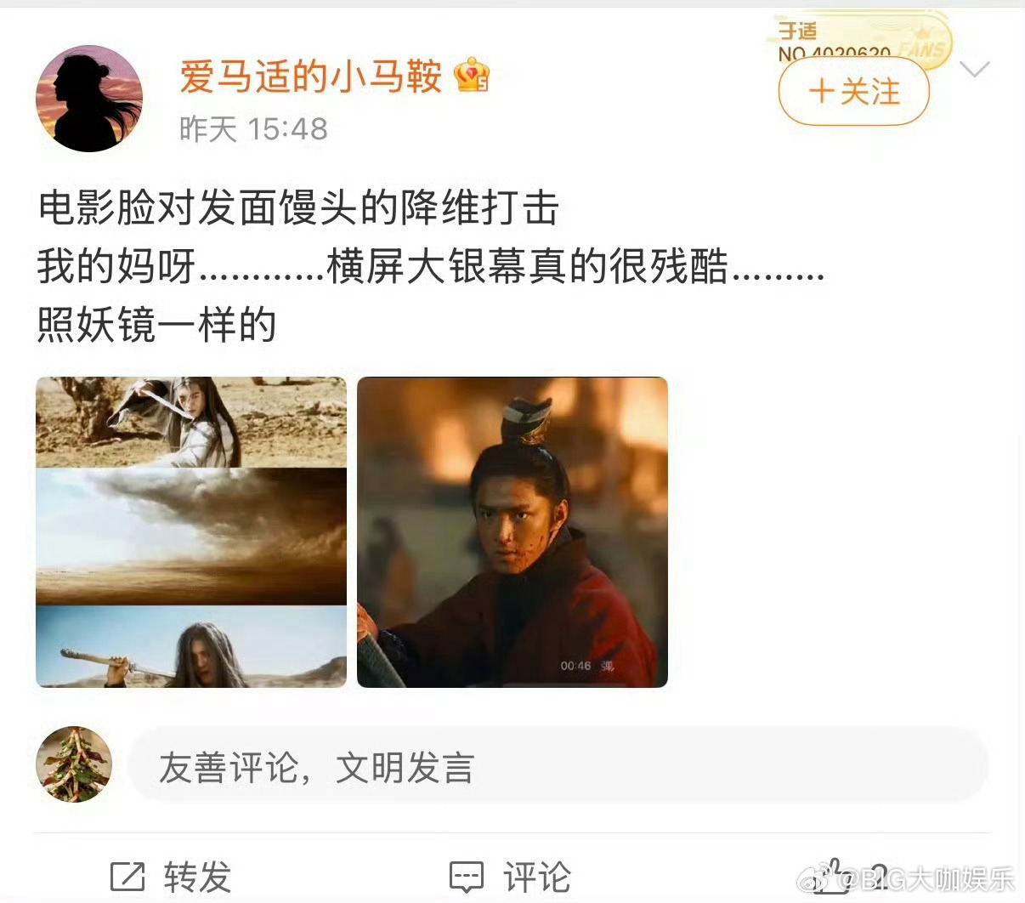Open the poster's silhouette profile avatar

click(89, 99)
